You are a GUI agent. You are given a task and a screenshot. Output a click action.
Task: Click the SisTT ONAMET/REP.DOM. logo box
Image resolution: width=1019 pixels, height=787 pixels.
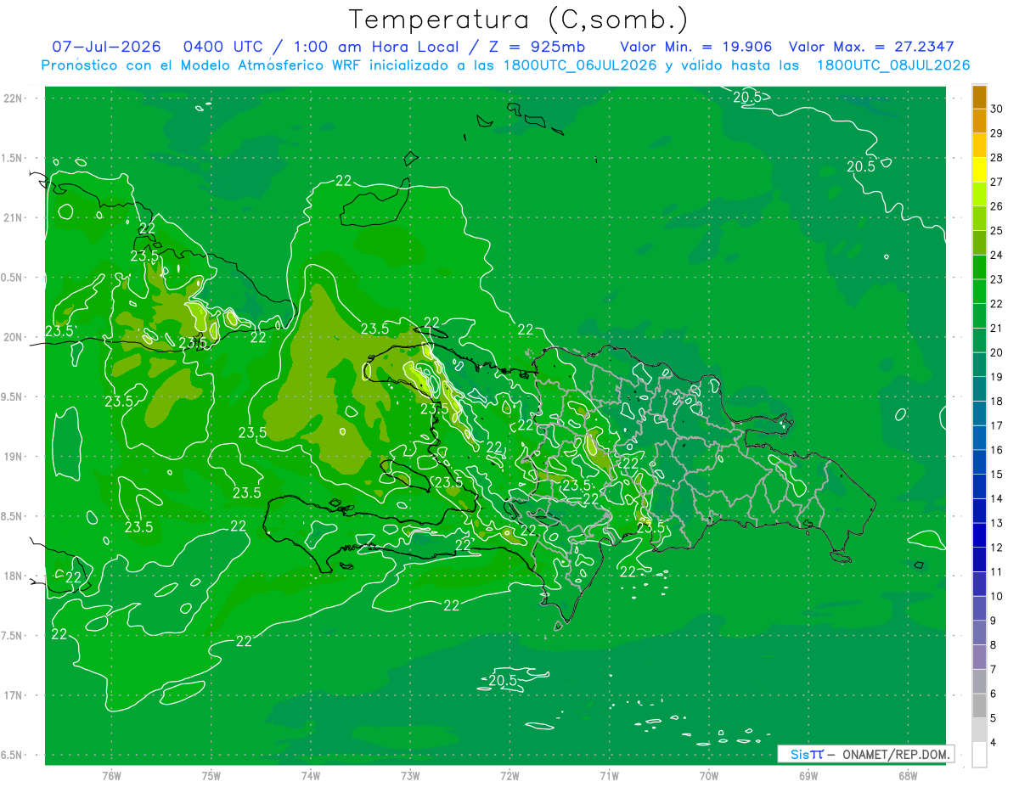pos(865,754)
